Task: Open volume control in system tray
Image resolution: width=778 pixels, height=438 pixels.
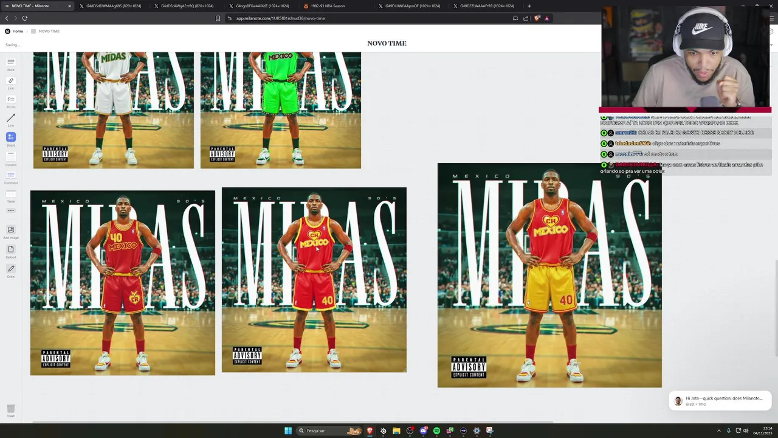Action: pos(746,431)
